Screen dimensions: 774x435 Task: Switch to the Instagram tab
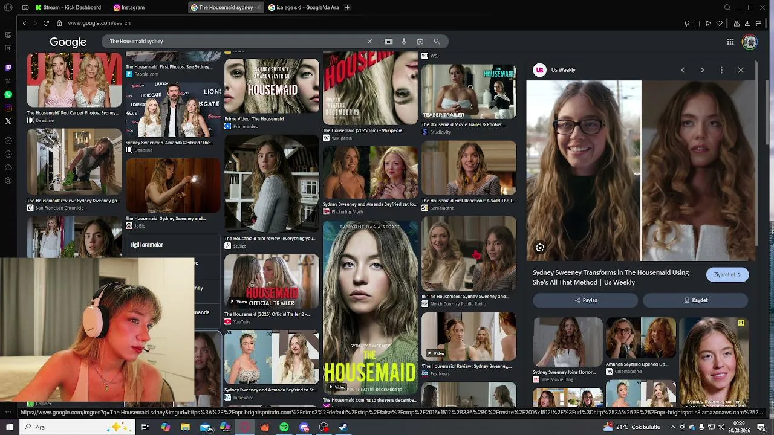coord(129,7)
